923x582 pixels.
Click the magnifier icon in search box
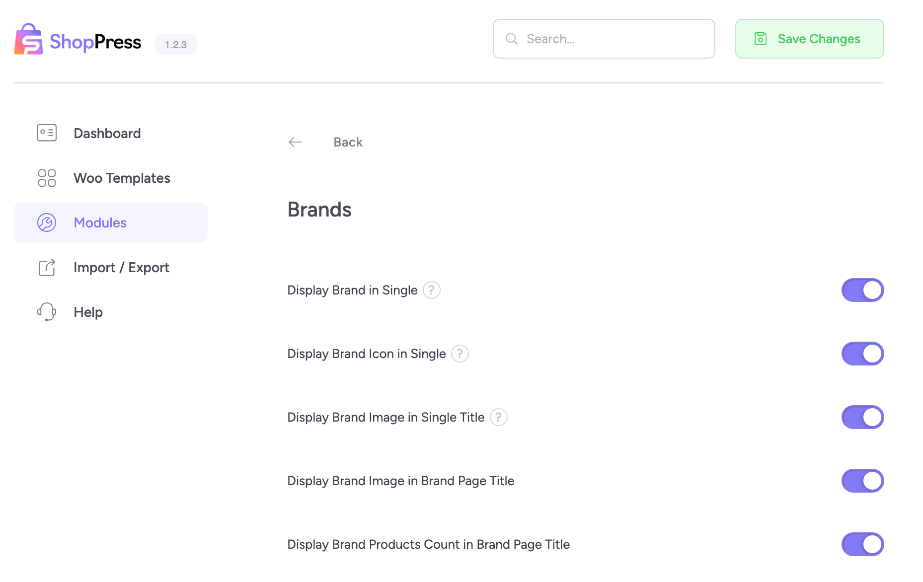click(511, 39)
